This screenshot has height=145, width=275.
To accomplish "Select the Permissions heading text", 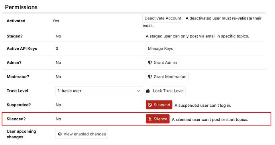I will tap(21, 7).
